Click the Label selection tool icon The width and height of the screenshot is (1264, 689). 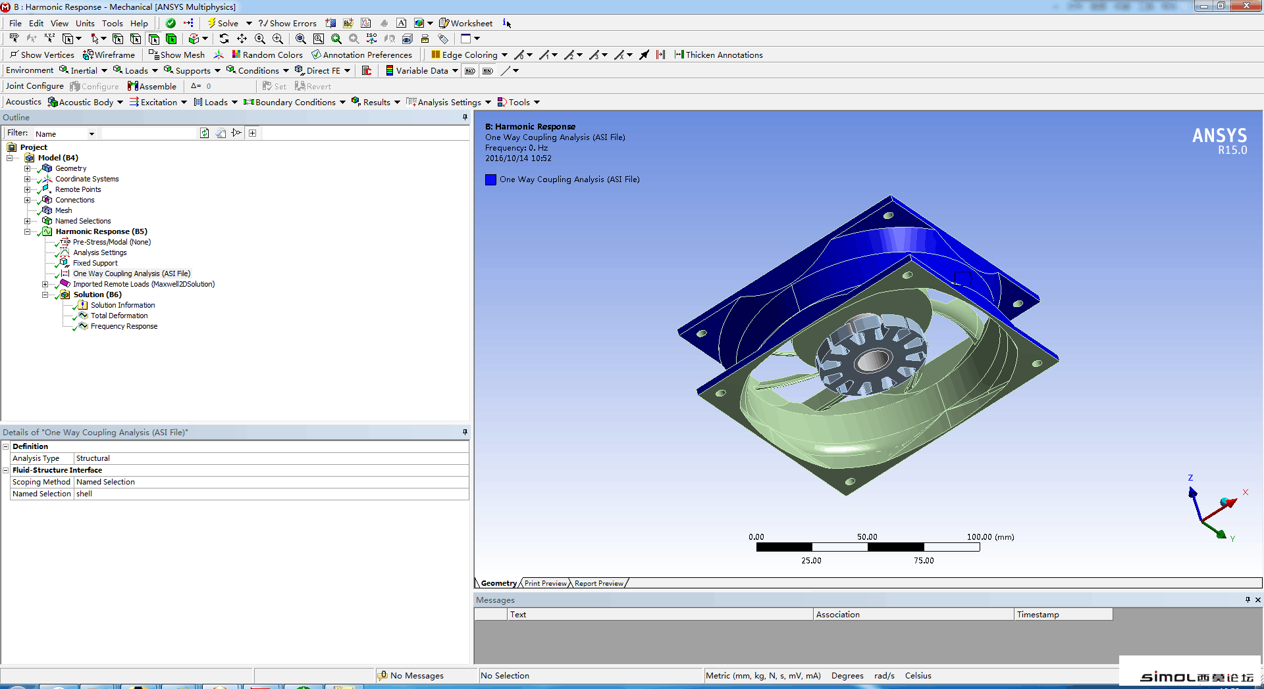(14, 39)
